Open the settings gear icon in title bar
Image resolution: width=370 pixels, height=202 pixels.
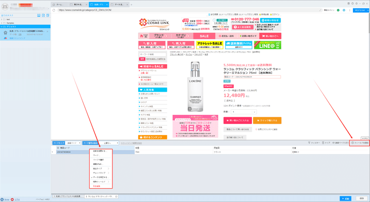pyautogui.click(x=356, y=4)
